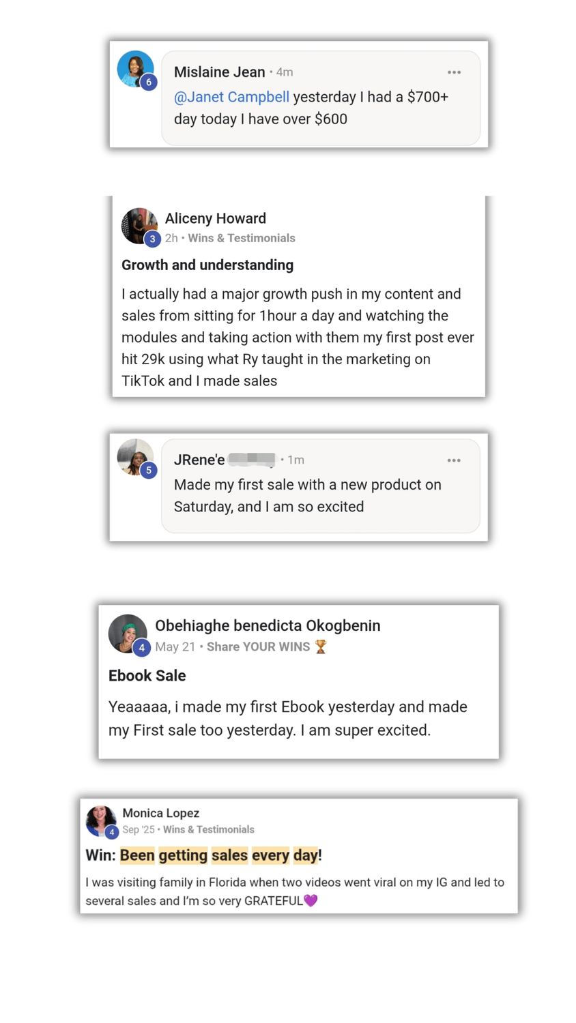Open Wins & Testimonials category on Aliceny's post
The image size is (576, 1023).
[x=242, y=238]
